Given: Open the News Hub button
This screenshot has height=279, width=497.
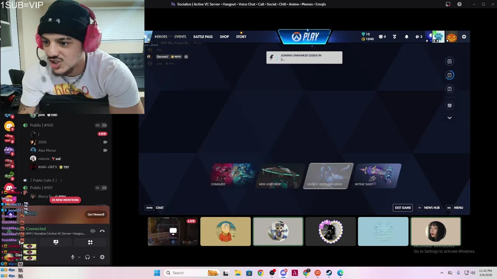Looking at the screenshot, I should pos(429,208).
